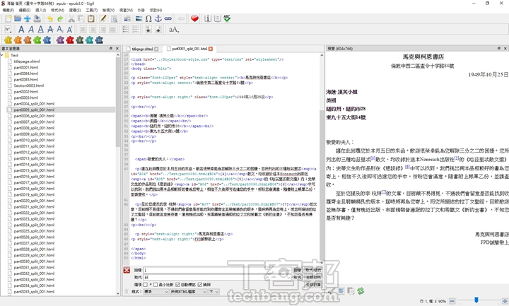Run spellcheck with the ABC checkmark icon
The height and width of the screenshot is (306, 509).
click(x=227, y=19)
